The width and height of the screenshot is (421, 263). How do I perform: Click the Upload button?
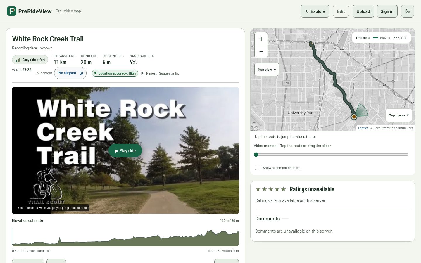coord(363,11)
